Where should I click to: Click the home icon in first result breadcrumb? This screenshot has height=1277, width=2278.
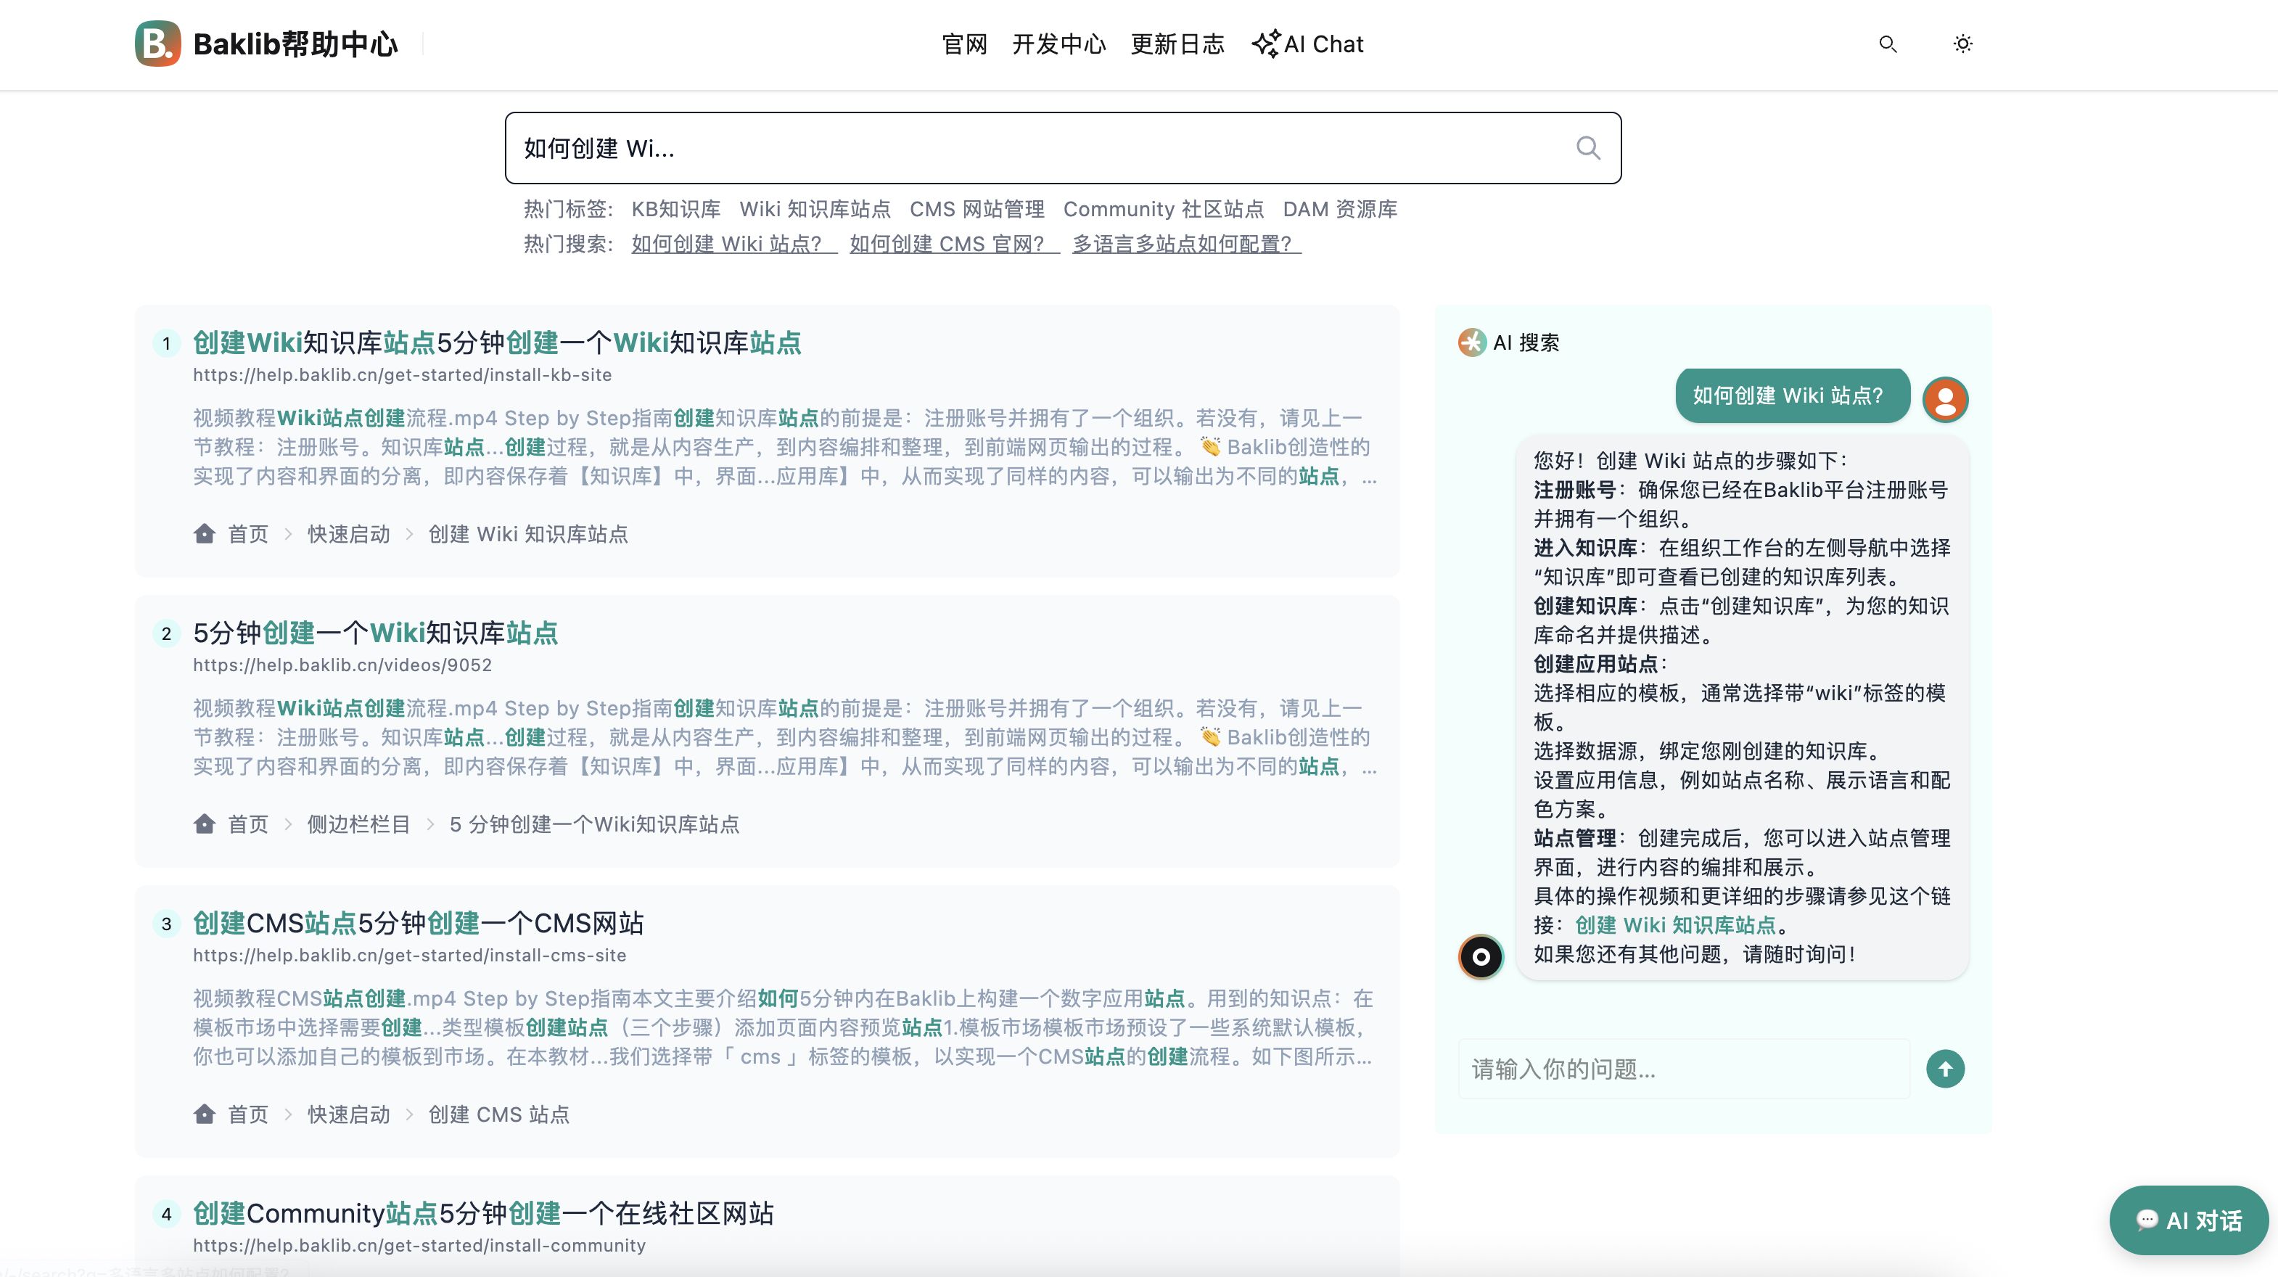(x=205, y=533)
